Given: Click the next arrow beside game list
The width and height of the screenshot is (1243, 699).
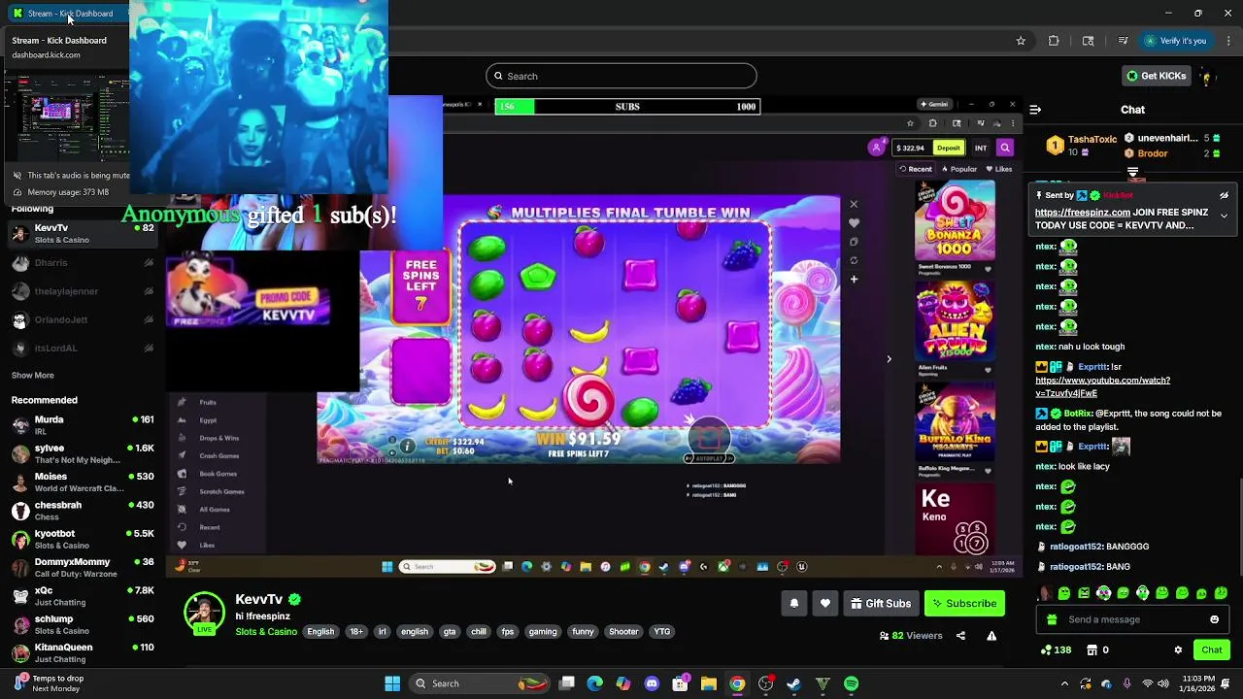Looking at the screenshot, I should (889, 359).
